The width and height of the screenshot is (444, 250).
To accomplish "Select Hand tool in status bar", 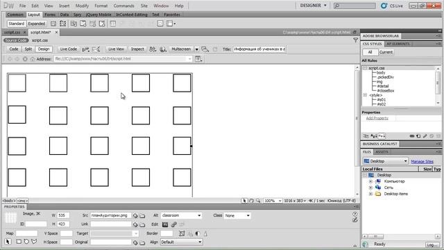I will (251, 201).
